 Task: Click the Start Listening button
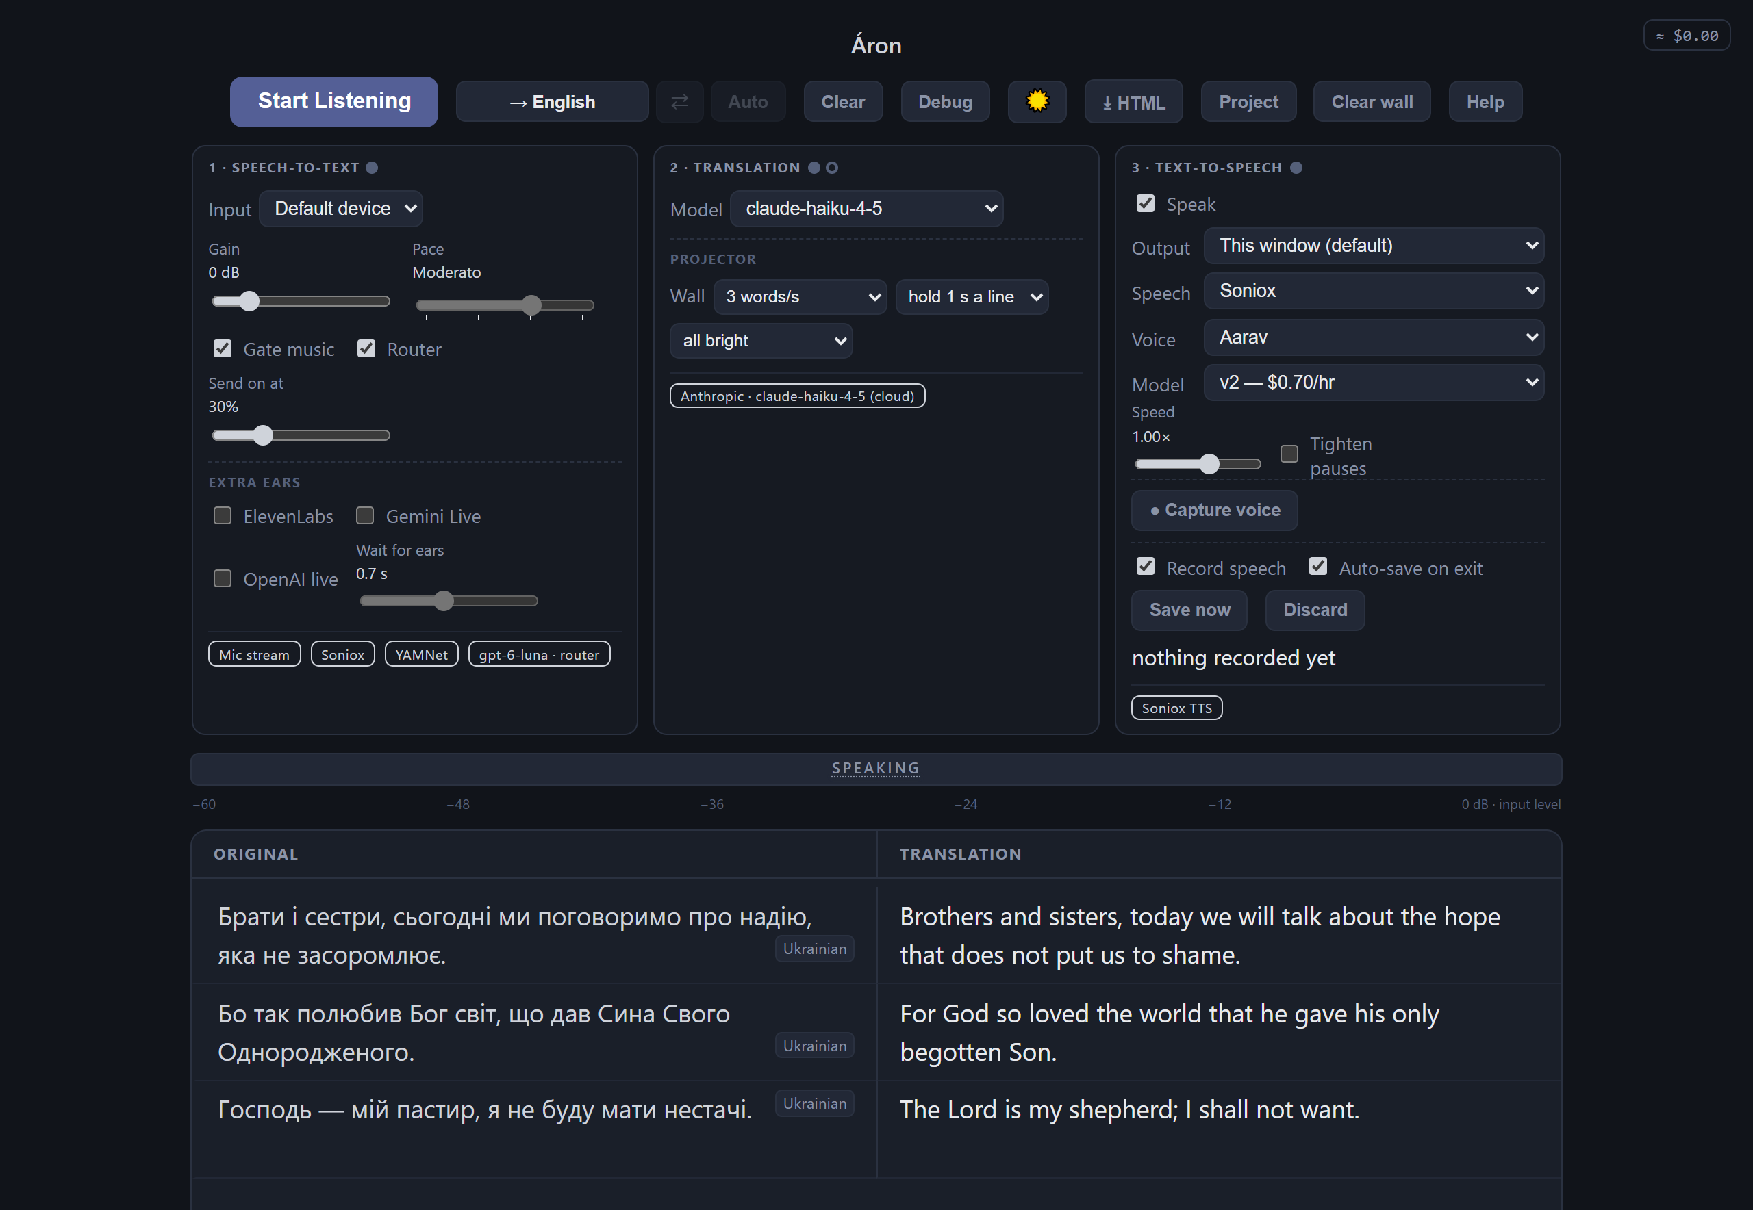click(x=333, y=101)
